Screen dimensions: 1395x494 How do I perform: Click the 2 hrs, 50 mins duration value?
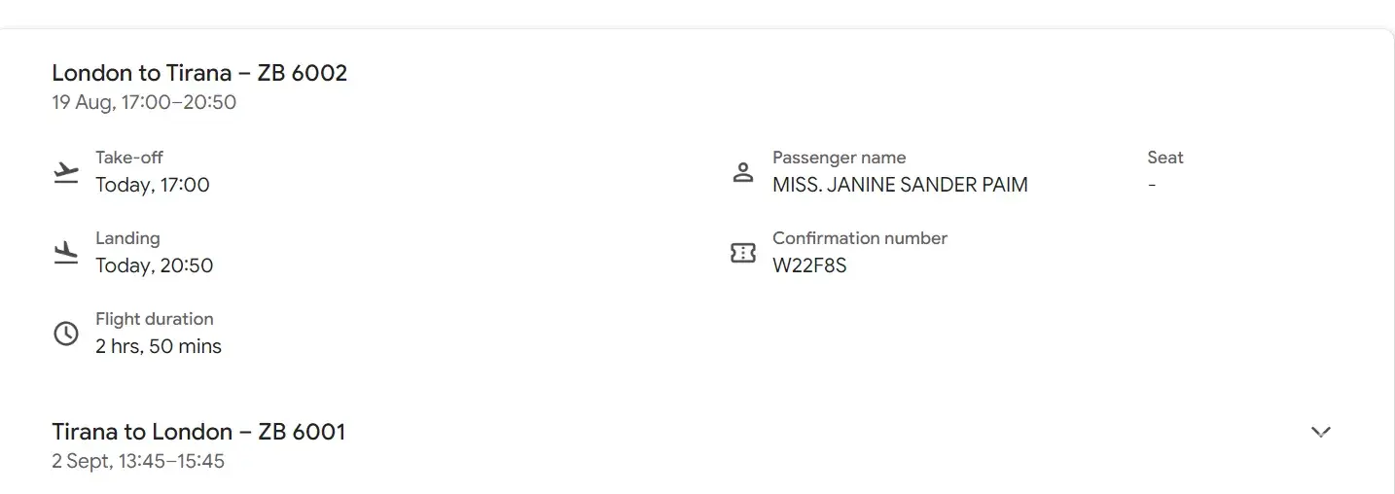click(159, 346)
